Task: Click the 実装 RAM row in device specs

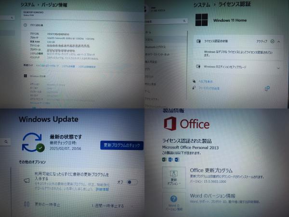Action: pyautogui.click(x=42, y=41)
